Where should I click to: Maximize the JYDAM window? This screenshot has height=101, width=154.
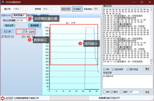point(142,2)
